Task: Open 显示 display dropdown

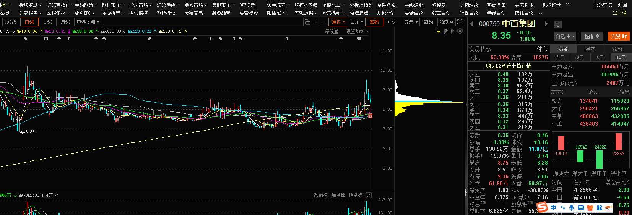Action: [411, 22]
